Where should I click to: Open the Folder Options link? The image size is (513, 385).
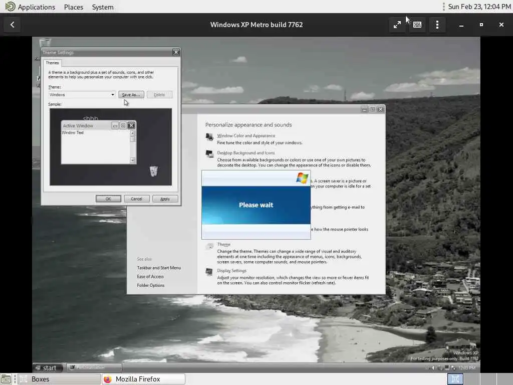[x=150, y=285]
